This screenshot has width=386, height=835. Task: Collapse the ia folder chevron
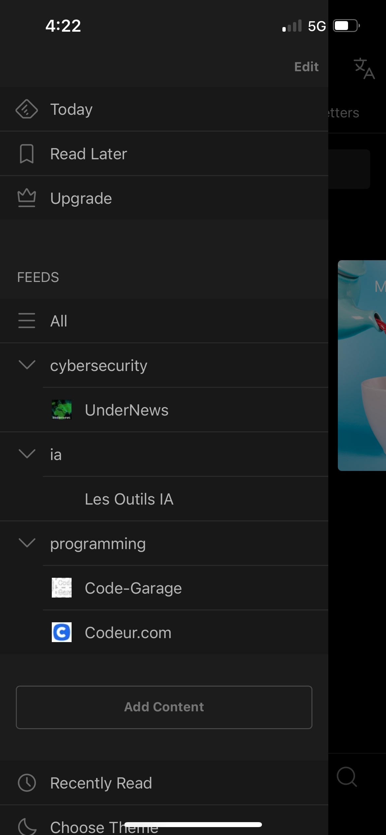point(27,454)
